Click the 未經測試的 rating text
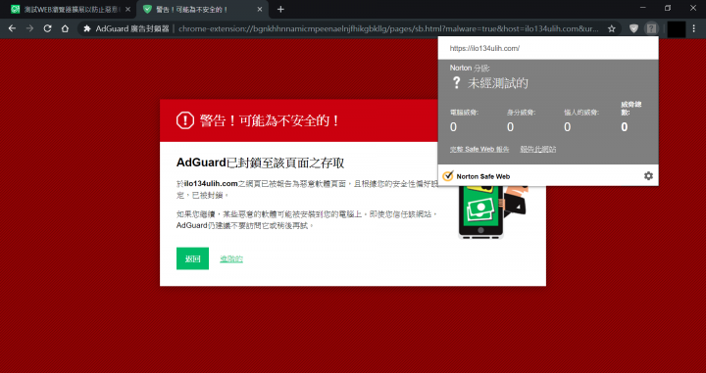 click(498, 83)
